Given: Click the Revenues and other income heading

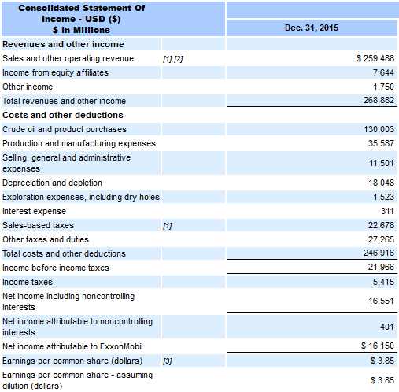Looking at the screenshot, I should (x=63, y=44).
